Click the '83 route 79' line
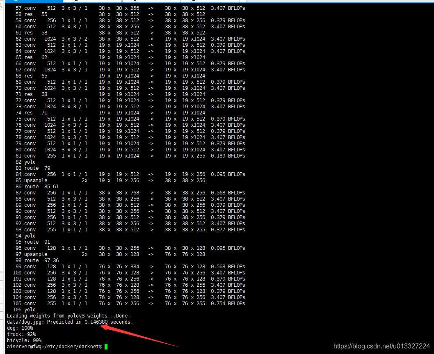 click(x=33, y=168)
